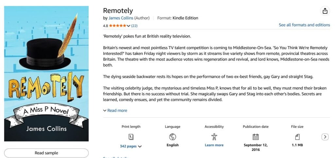Click the 4.8 rating number
This screenshot has width=335, height=158.
[x=106, y=26]
